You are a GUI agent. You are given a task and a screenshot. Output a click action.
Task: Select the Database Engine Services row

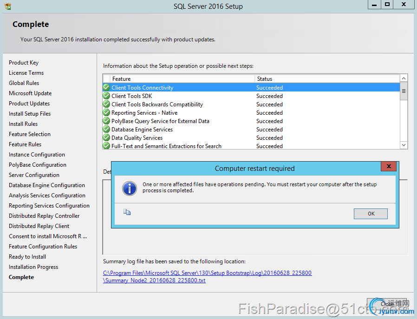(x=251, y=130)
